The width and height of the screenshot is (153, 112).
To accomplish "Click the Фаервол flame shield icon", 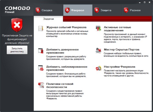I will click(67, 10).
